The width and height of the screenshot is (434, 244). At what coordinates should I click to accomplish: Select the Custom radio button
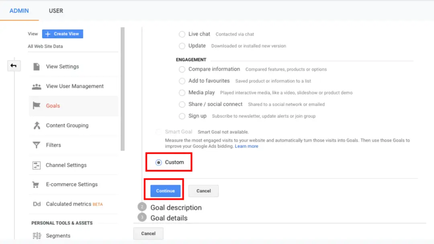(x=159, y=163)
